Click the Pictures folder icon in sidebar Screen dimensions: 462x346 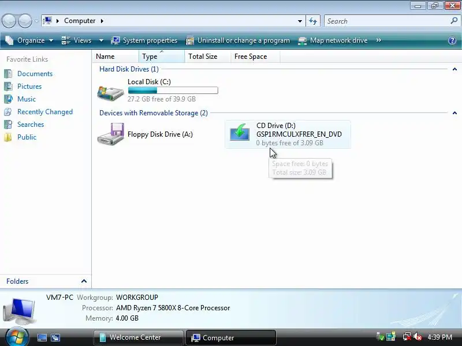point(8,86)
